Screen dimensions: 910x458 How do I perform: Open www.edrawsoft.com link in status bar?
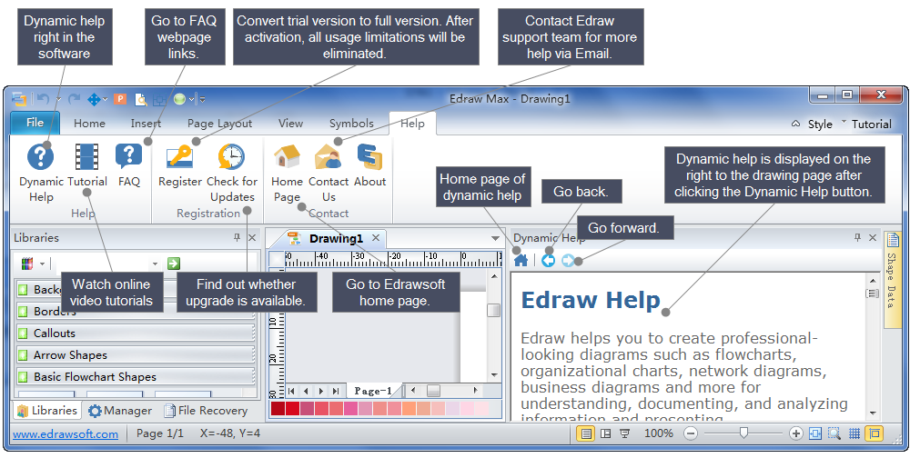click(x=66, y=433)
